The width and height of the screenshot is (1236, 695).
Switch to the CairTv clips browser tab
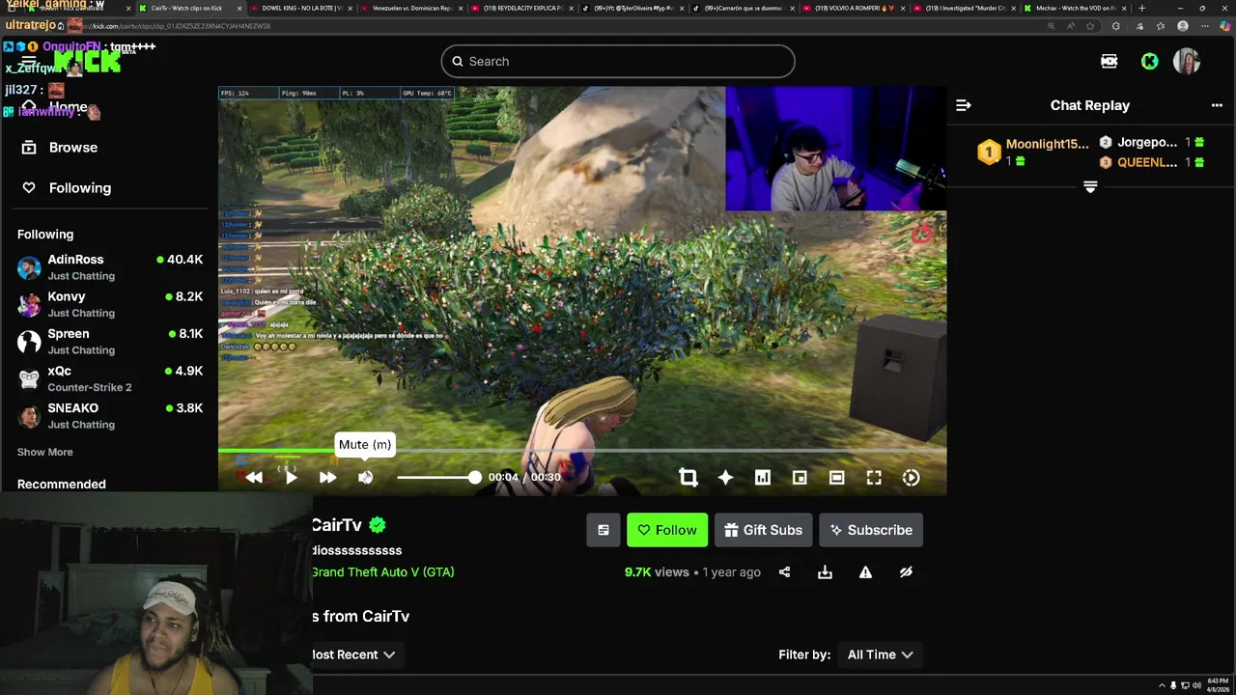187,8
